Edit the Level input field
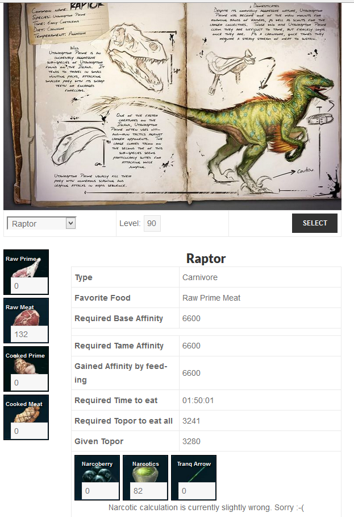Screen dimensions: 354x517 point(152,224)
